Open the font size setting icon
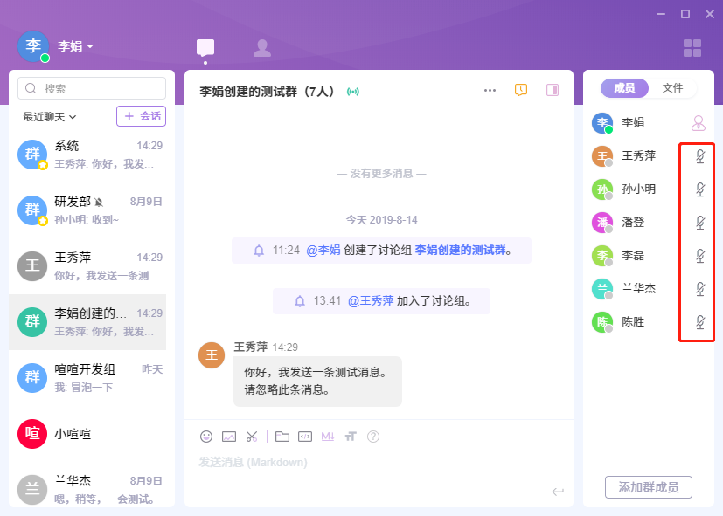 point(351,436)
